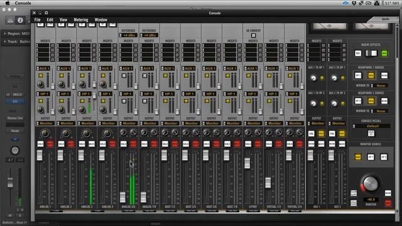Click Clear Solo button near monitor knob
The image size is (402, 226).
coord(354,203)
